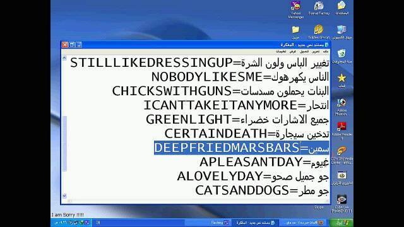Open the yellow star desktop shortcut
The image size is (404, 227).
[x=342, y=81]
